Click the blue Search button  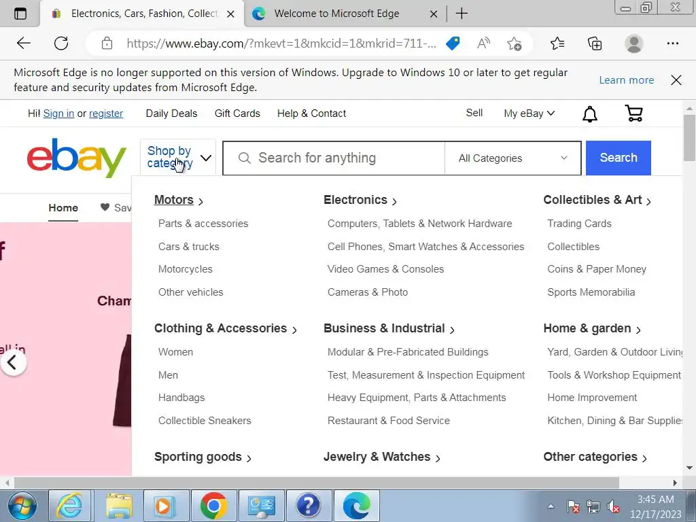619,158
